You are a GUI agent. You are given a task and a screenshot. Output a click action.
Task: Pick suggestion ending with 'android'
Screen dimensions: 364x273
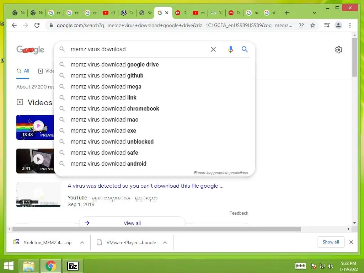(155, 164)
